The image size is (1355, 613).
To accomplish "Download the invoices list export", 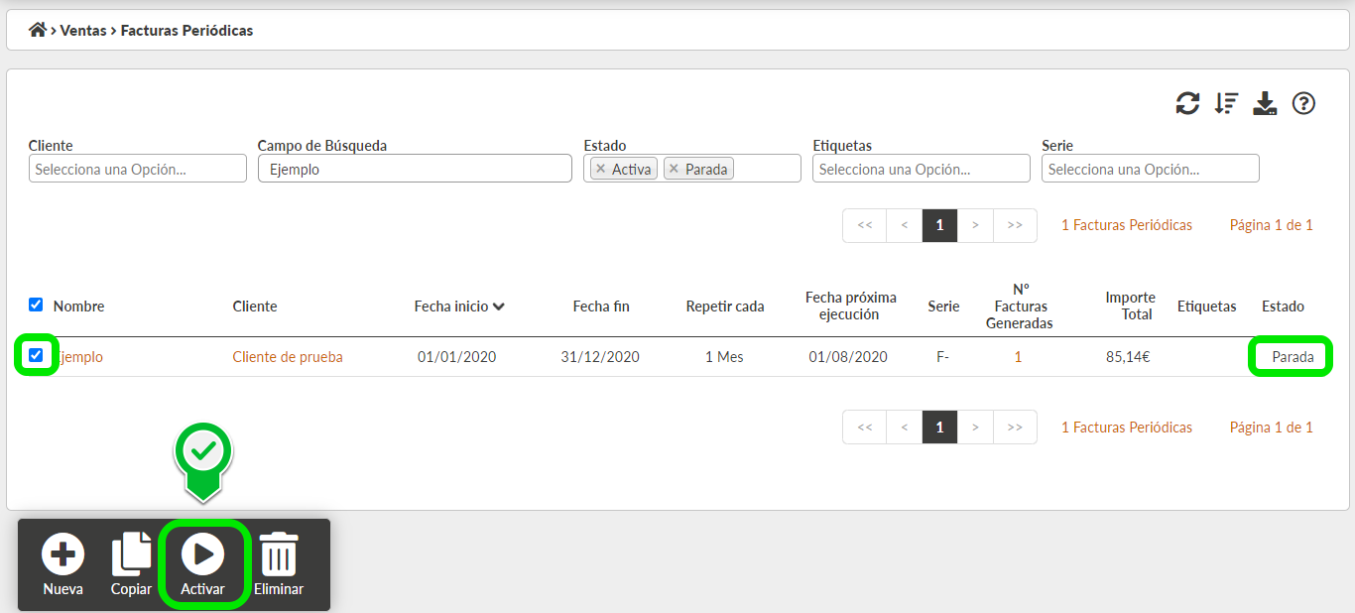I will 1264,102.
